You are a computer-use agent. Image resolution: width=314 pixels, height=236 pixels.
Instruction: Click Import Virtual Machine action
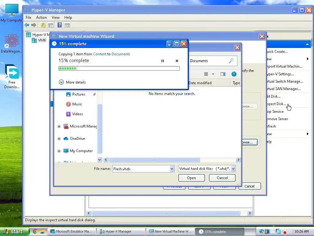point(285,66)
